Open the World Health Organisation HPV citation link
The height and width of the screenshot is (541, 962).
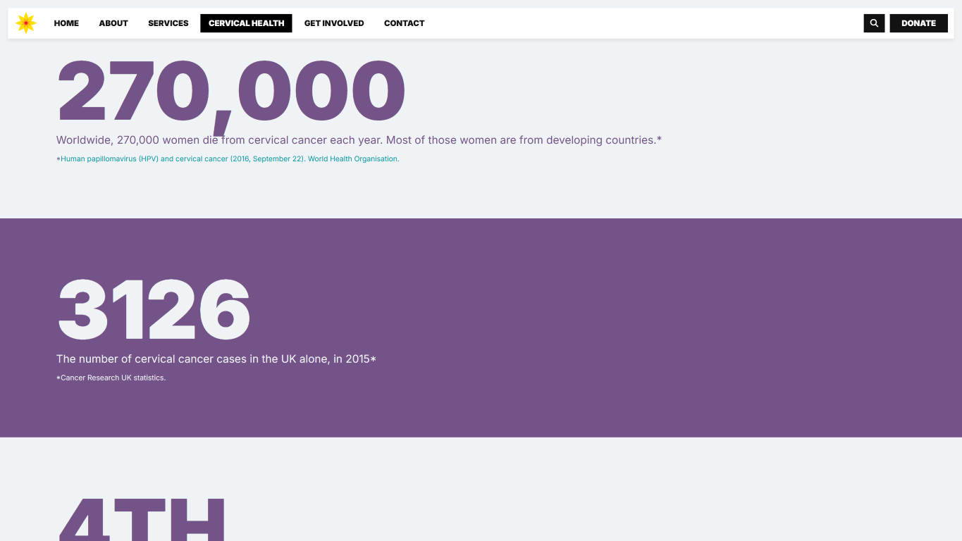point(230,159)
